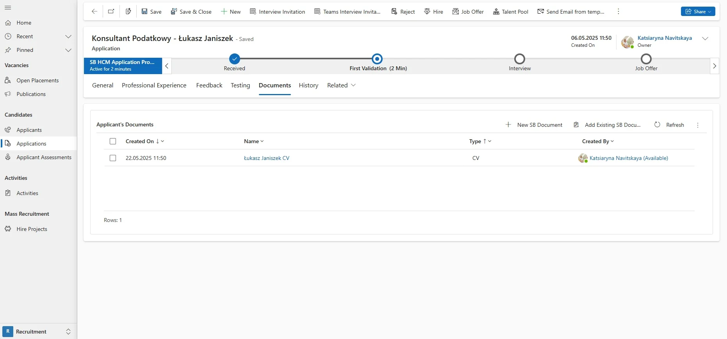The image size is (727, 339).
Task: Expand the Recent section in sidebar
Action: click(68, 36)
